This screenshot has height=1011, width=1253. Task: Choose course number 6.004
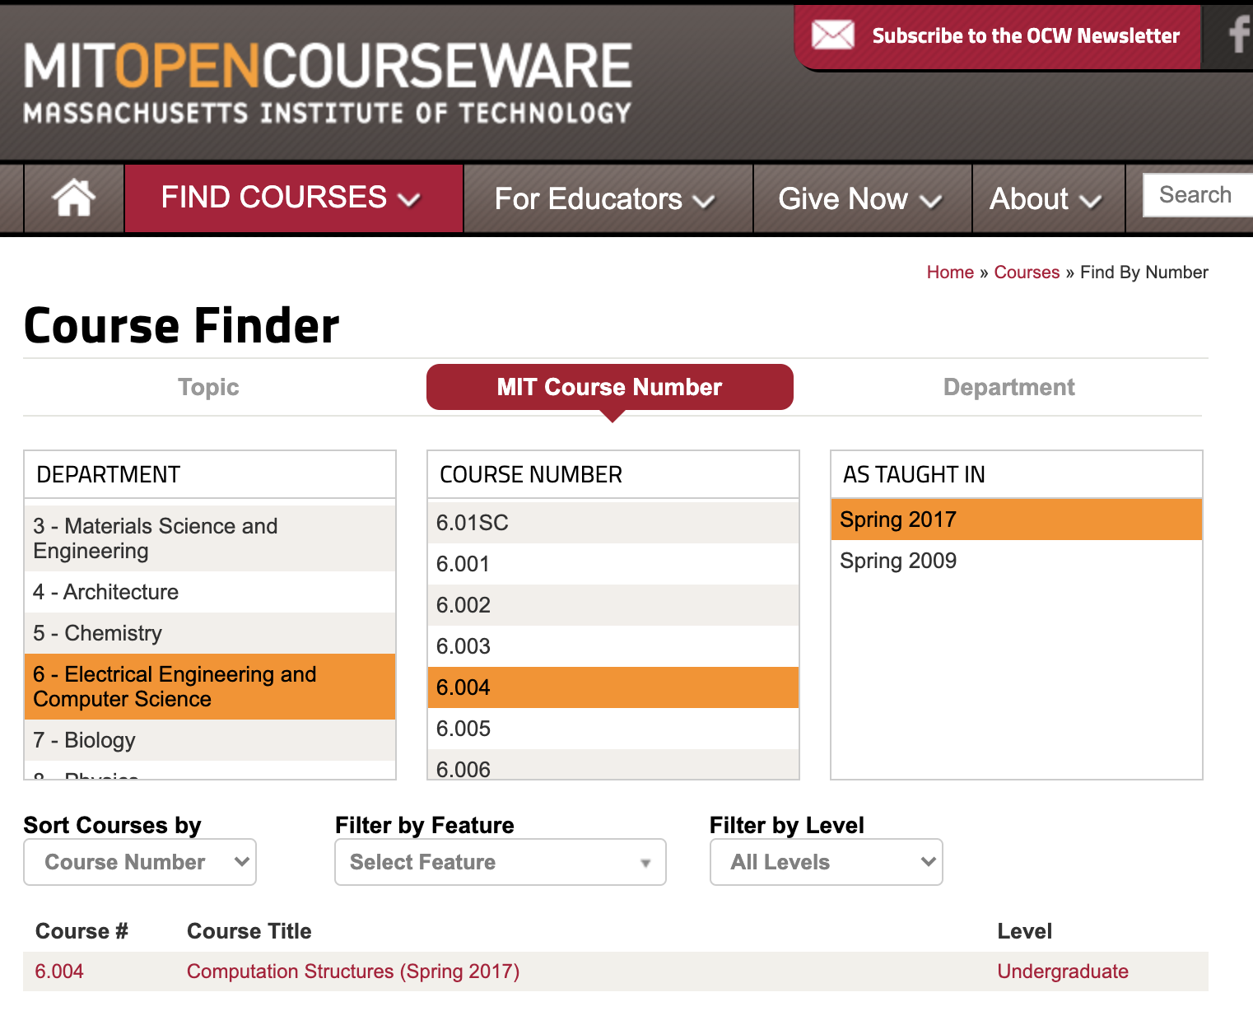click(613, 687)
